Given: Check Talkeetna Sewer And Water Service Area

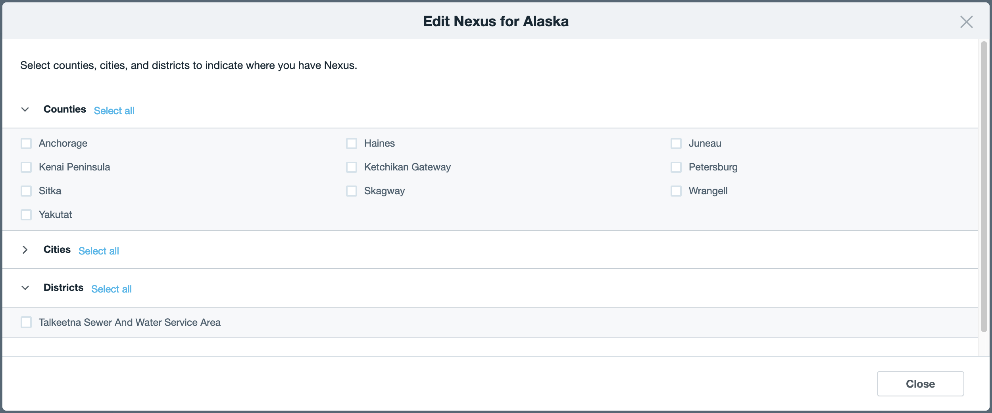Looking at the screenshot, I should pyautogui.click(x=26, y=323).
